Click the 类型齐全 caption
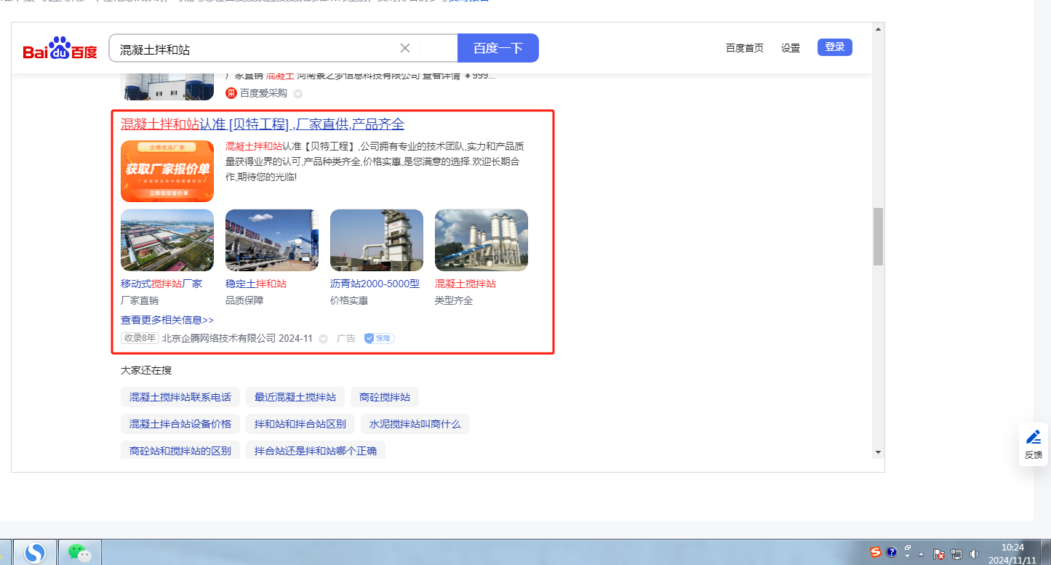Screen dimensions: 1051x565 coord(454,300)
